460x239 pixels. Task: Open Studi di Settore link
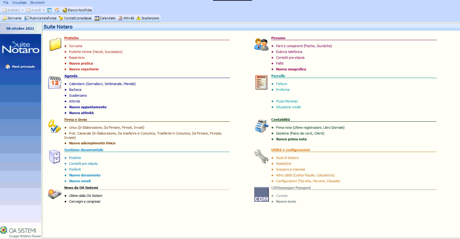coord(287,158)
